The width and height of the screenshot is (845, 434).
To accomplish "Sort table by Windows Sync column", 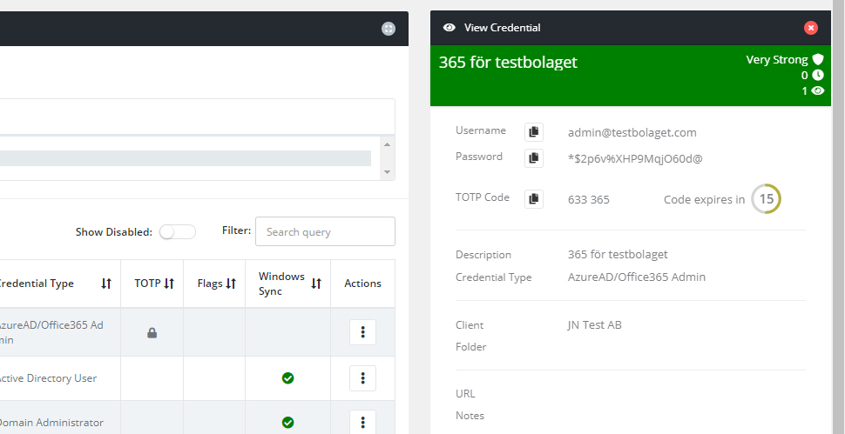I will point(316,284).
